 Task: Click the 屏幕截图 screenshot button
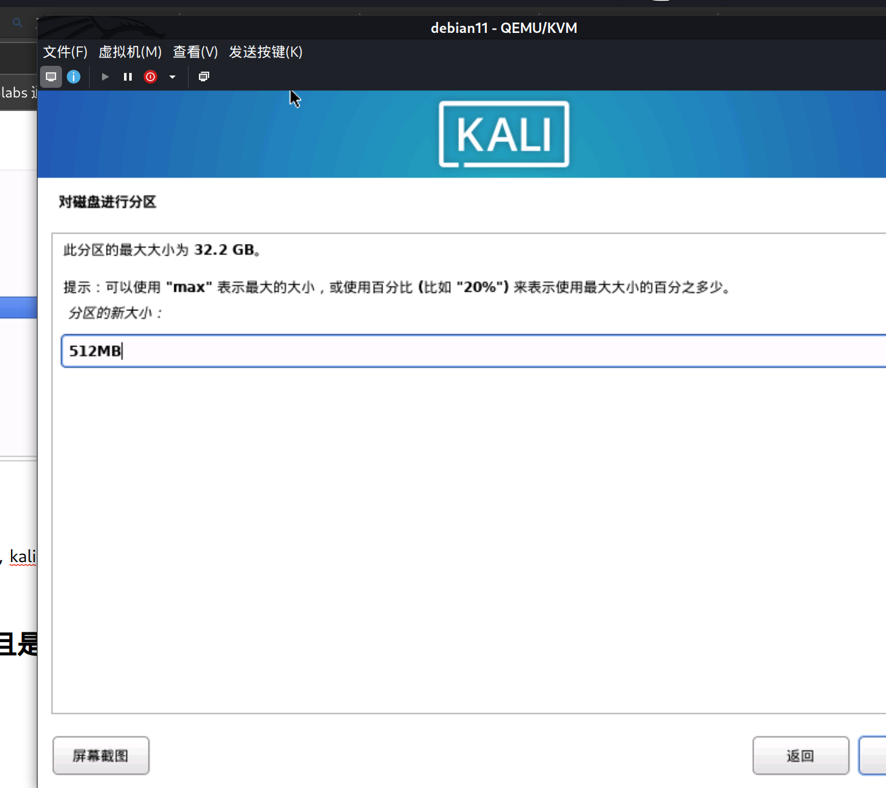101,756
